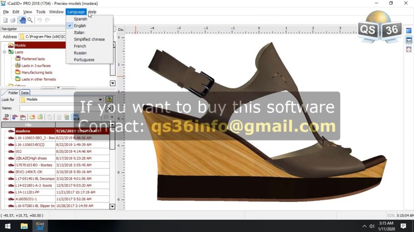Open the View menu
This screenshot has height=232, width=414.
pos(27,12)
